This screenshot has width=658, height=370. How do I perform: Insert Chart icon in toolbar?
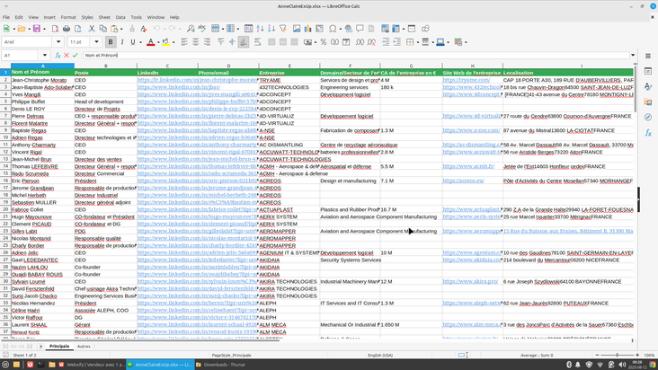[x=308, y=29]
